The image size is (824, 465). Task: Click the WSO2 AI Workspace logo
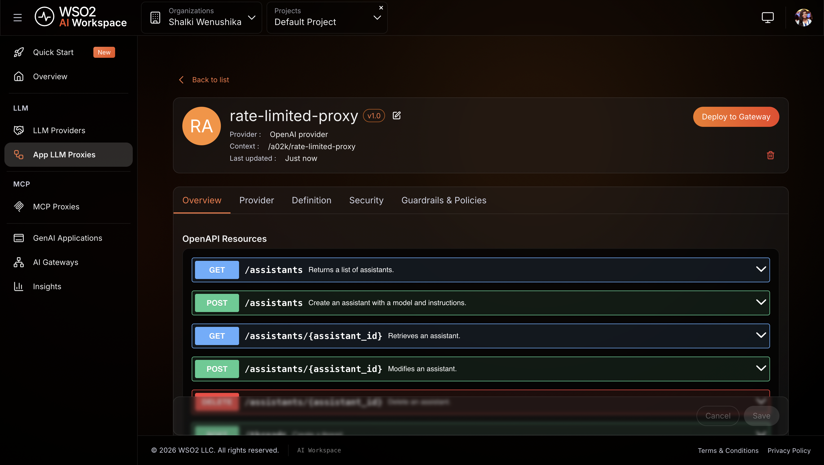coord(81,17)
